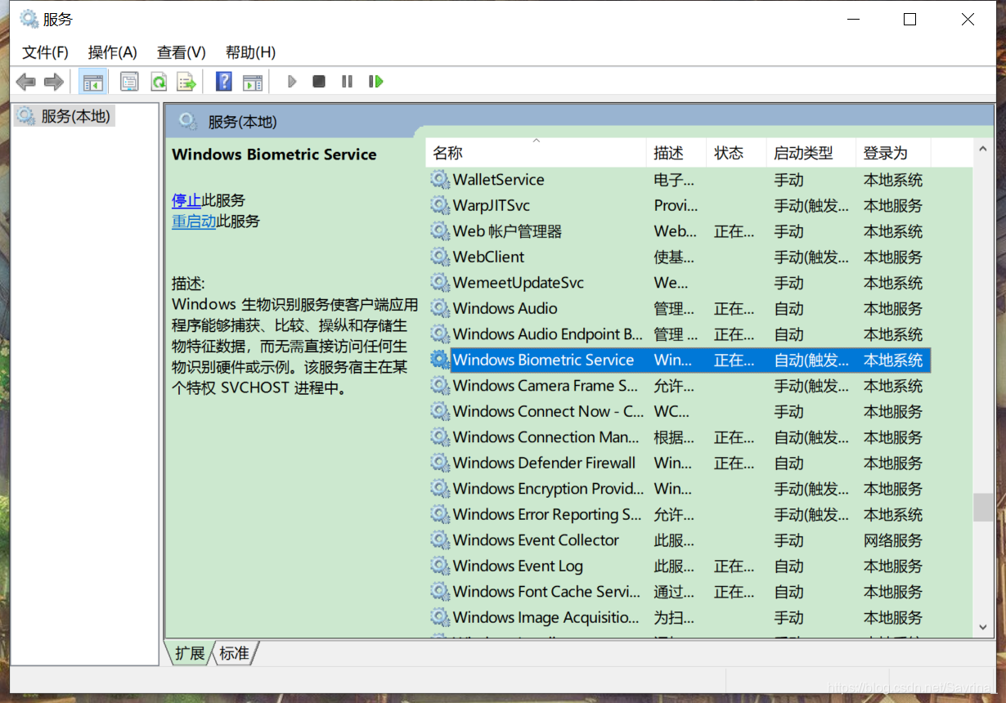The height and width of the screenshot is (703, 1006).
Task: Sort by the 名称 column header
Action: point(536,153)
